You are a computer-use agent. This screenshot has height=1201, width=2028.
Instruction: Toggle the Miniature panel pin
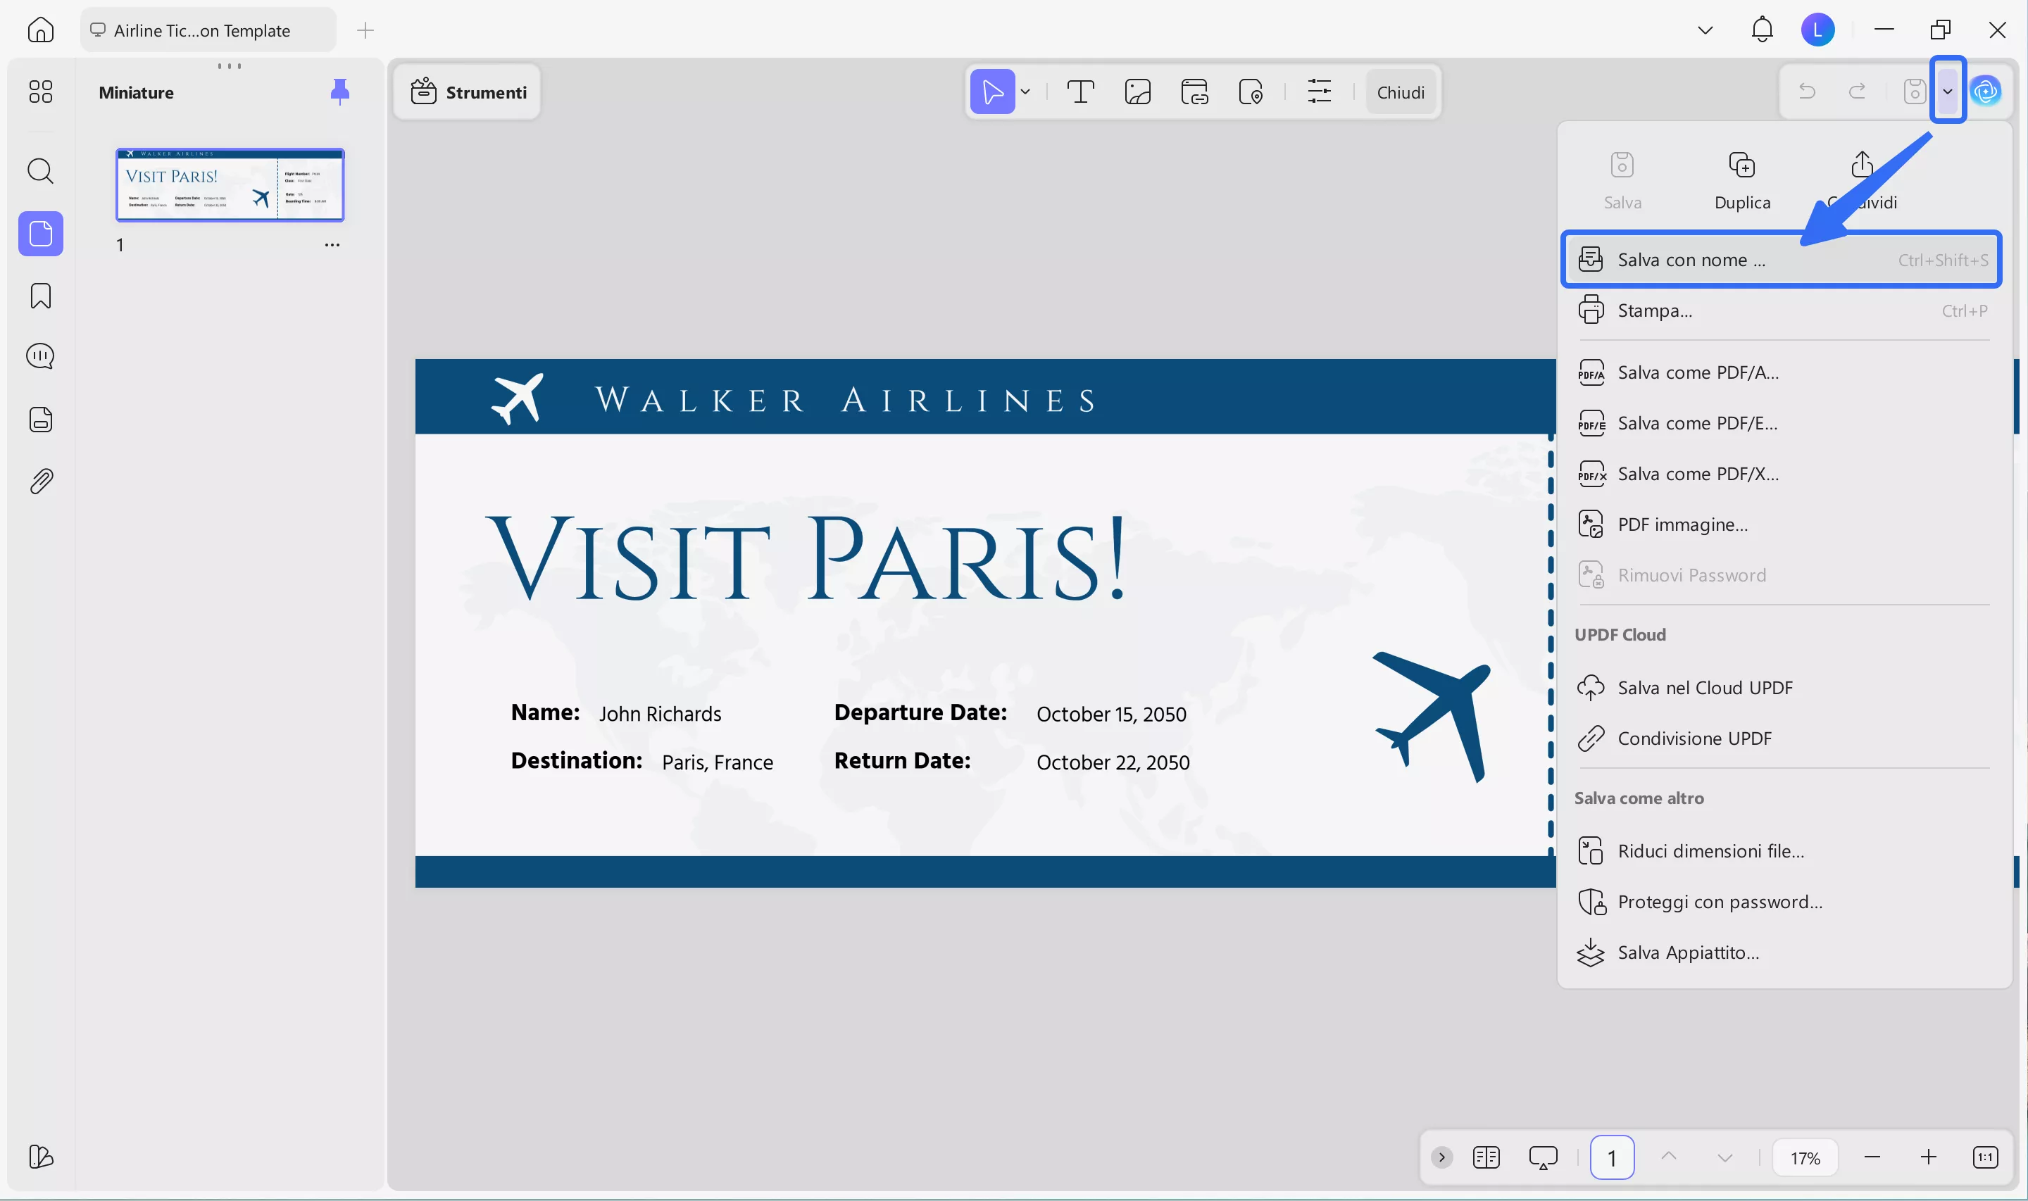point(340,92)
